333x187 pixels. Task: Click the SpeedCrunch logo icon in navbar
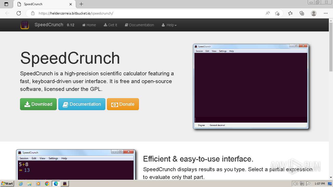point(25,25)
